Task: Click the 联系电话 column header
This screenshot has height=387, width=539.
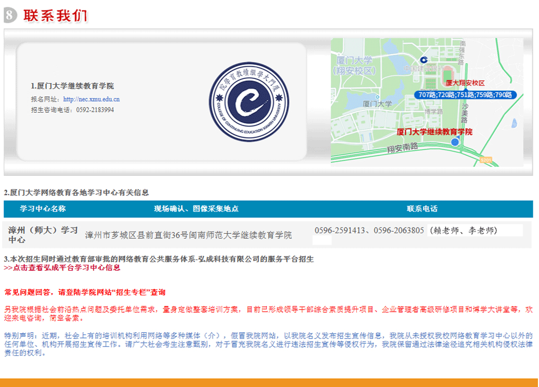Action: (x=422, y=209)
